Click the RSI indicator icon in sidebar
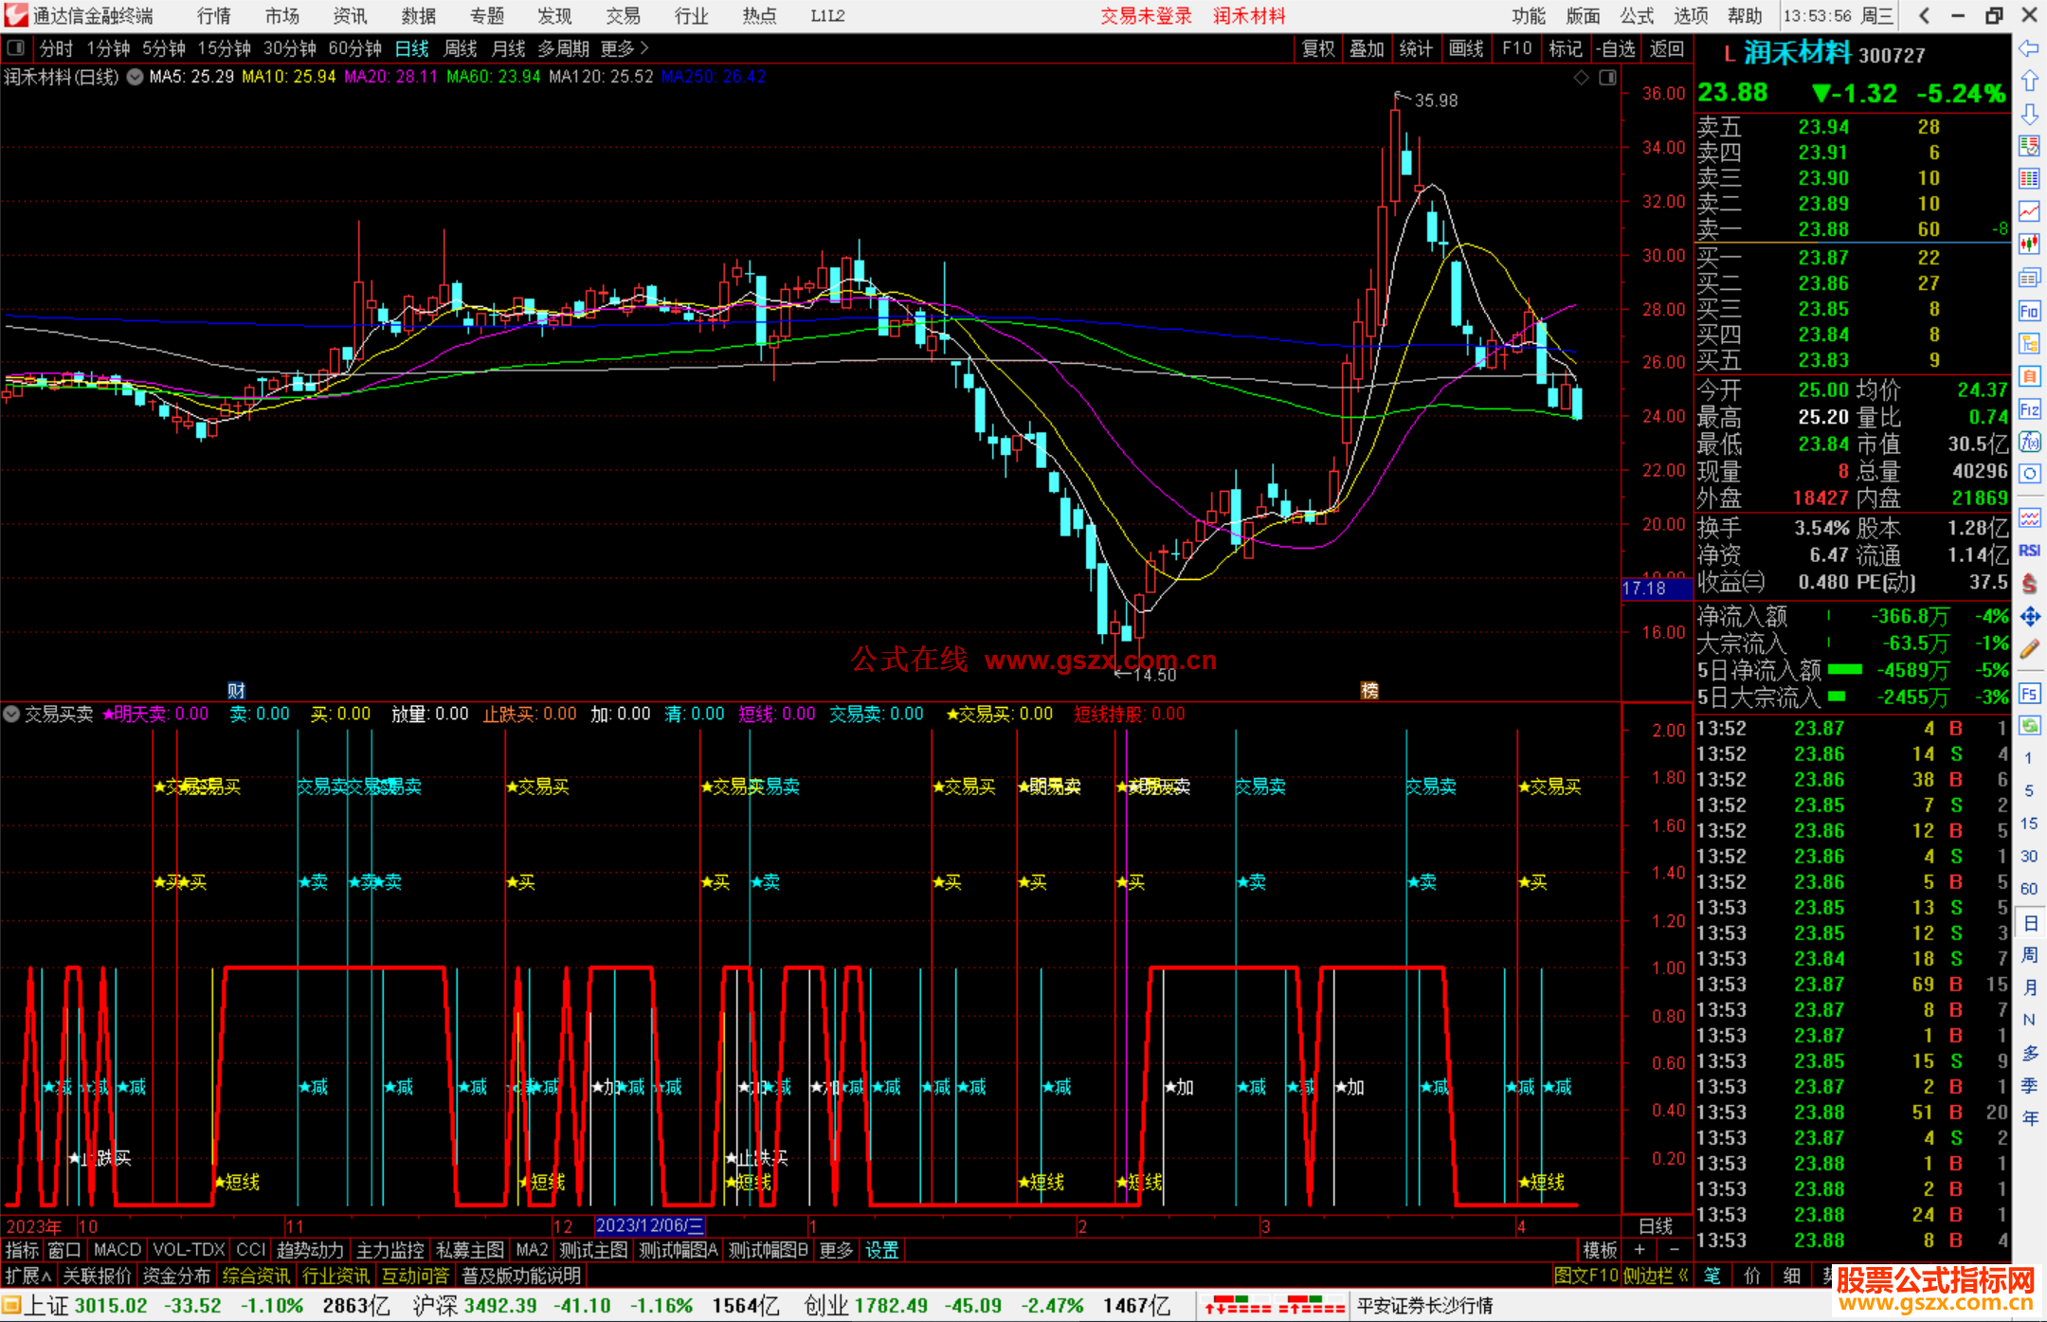The height and width of the screenshot is (1322, 2047). [x=2029, y=551]
